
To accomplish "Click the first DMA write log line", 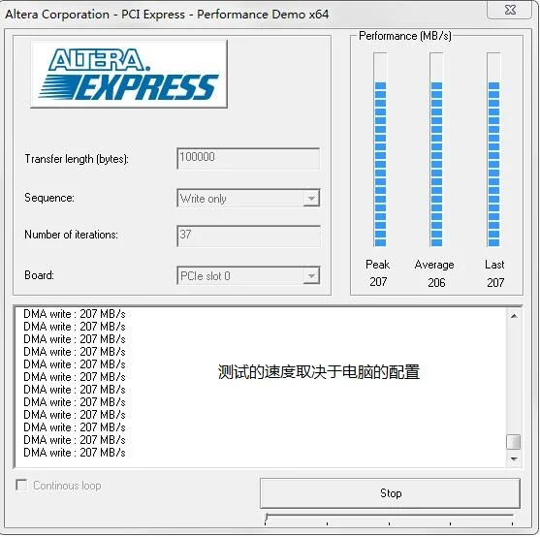I will (75, 314).
